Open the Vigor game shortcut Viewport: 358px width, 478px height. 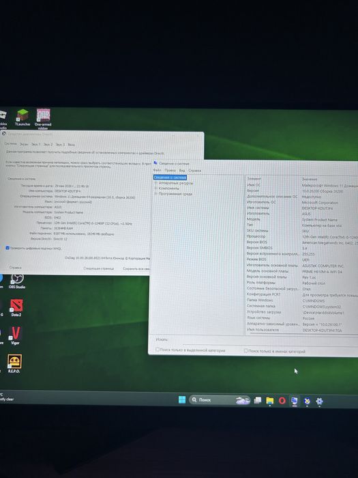tap(16, 335)
